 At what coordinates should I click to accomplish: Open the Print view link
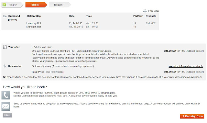(154, 11)
